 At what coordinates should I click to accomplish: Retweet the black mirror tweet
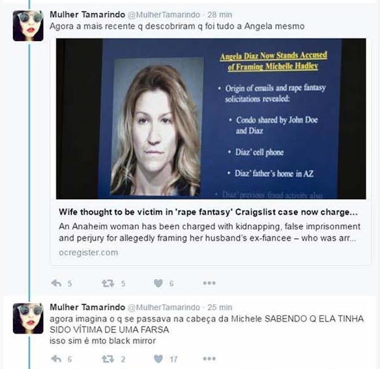tap(108, 358)
